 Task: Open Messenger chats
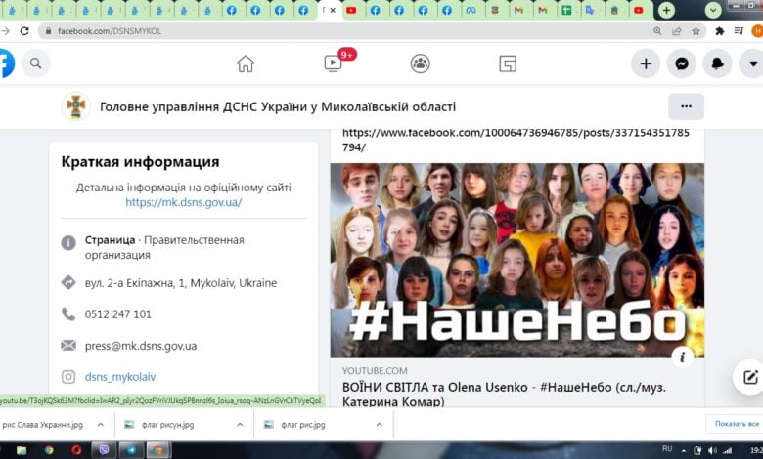point(681,63)
